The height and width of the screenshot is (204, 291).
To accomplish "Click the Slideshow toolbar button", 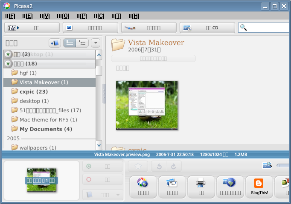I will pos(90,28).
